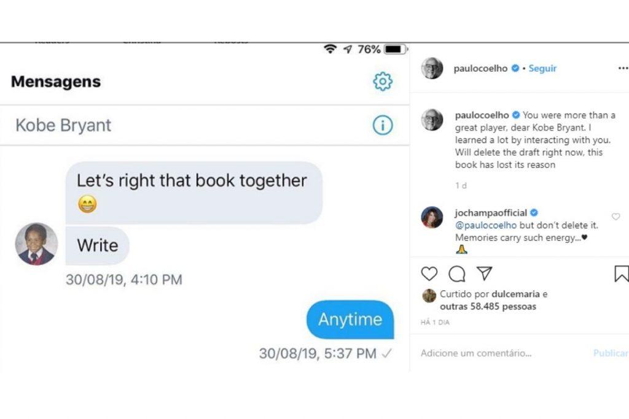Open the messages settings gear icon
The width and height of the screenshot is (629, 419).
point(383,82)
